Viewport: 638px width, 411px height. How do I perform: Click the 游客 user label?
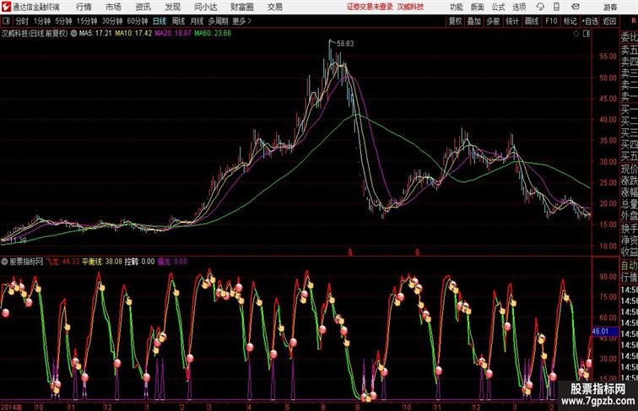click(610, 7)
